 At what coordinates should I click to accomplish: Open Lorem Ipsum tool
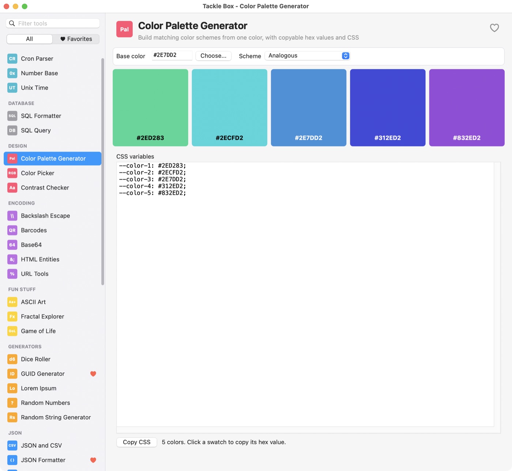click(x=52, y=388)
